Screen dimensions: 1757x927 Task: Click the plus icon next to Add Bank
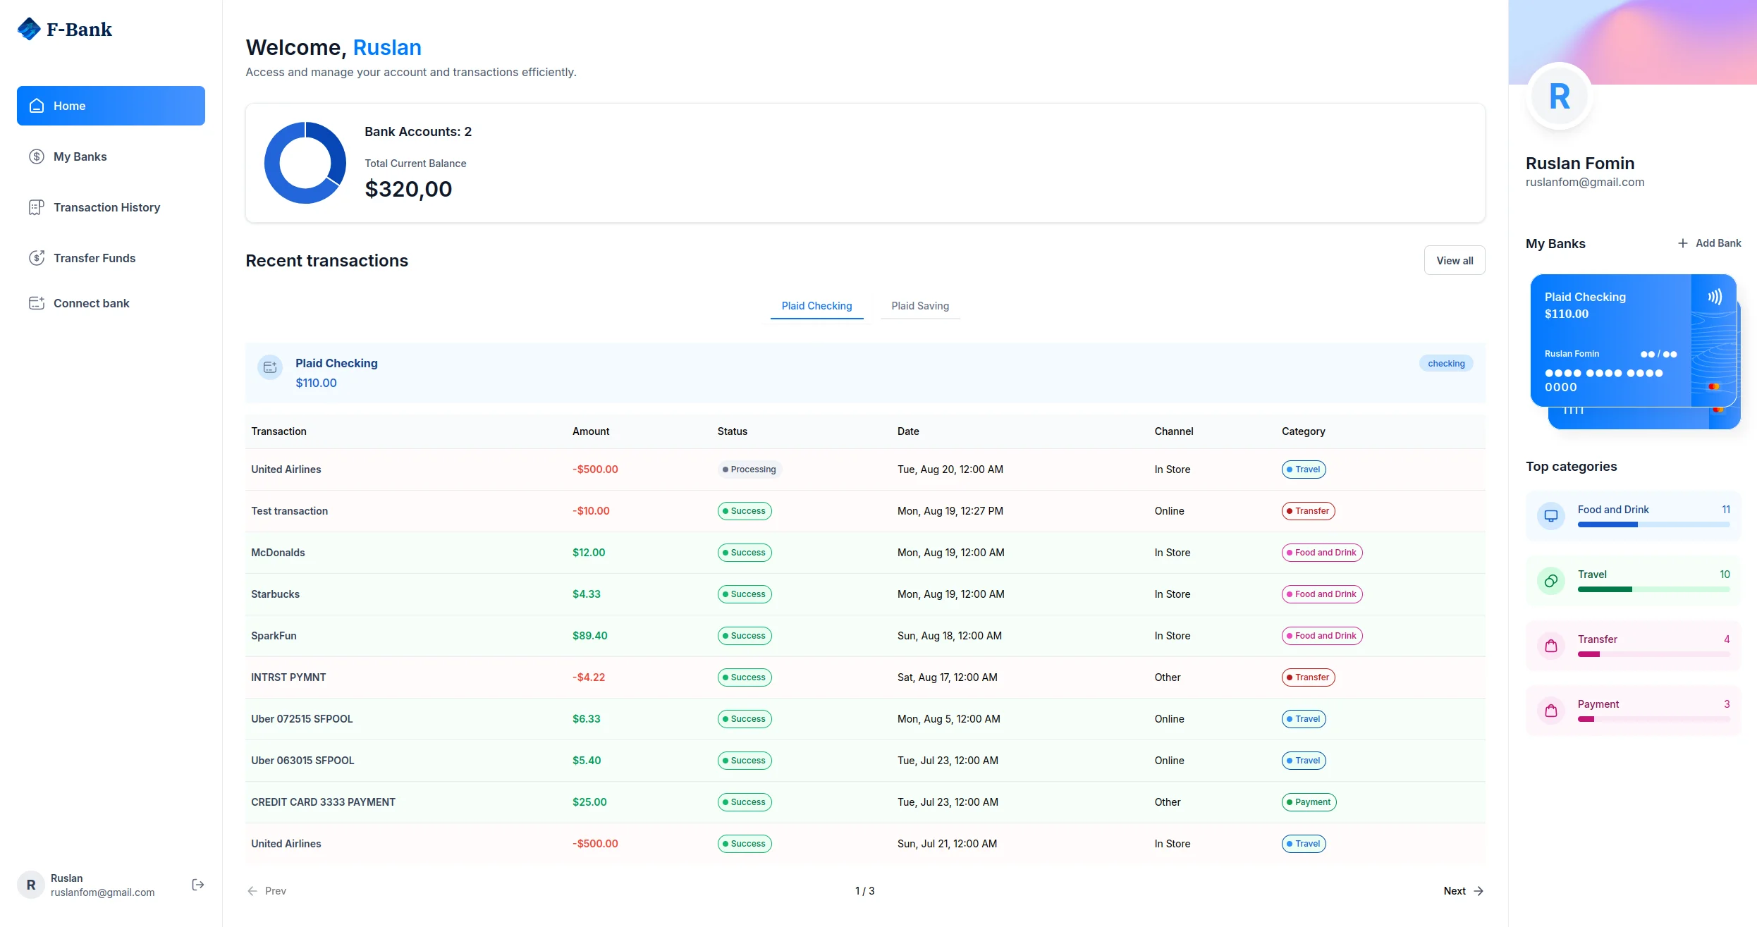click(1682, 243)
